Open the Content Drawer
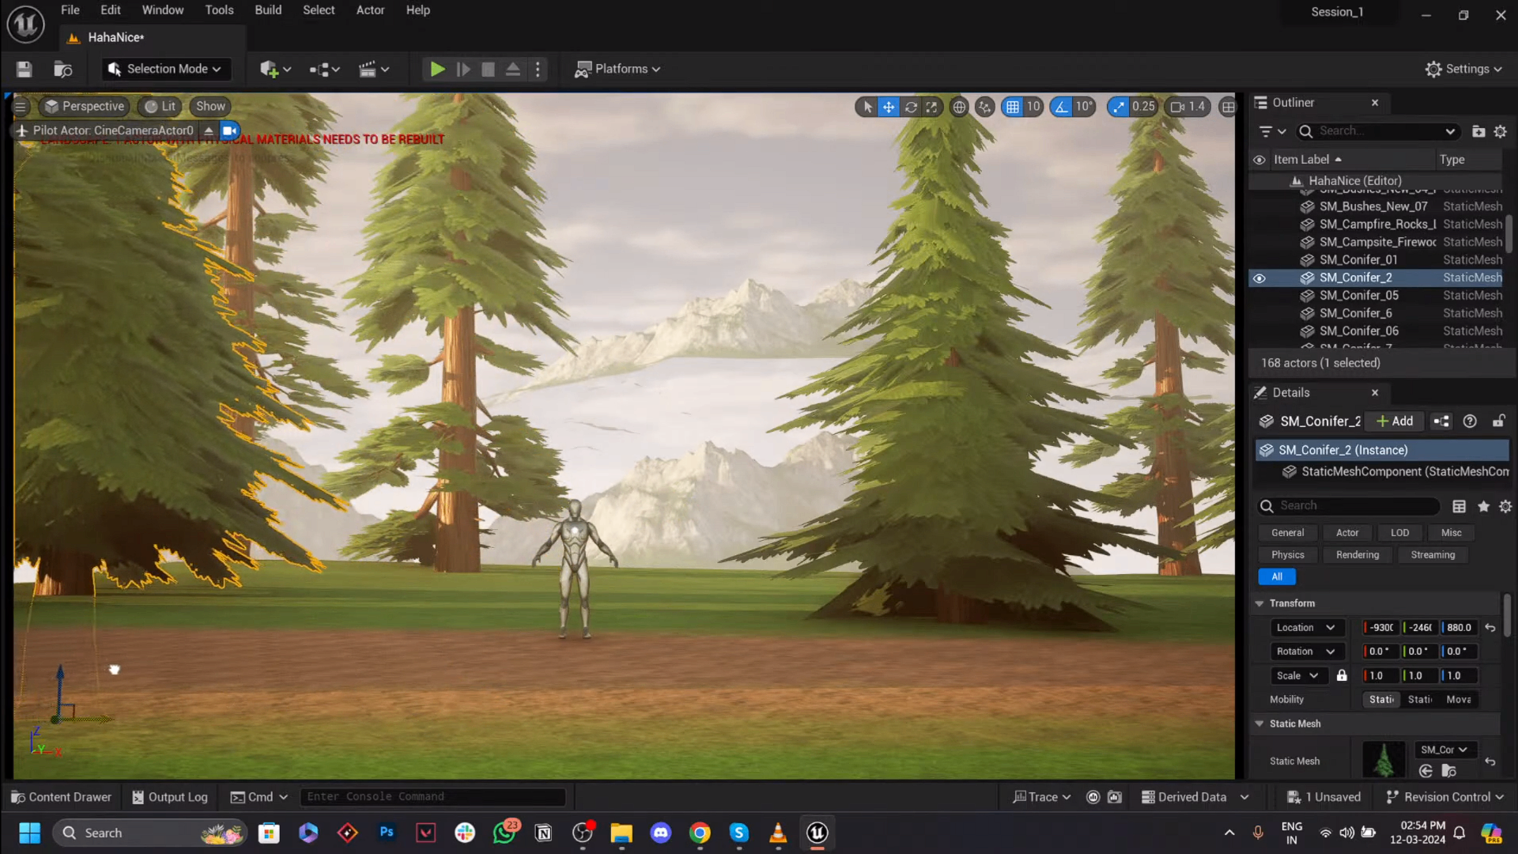This screenshot has height=854, width=1518. pyautogui.click(x=62, y=797)
